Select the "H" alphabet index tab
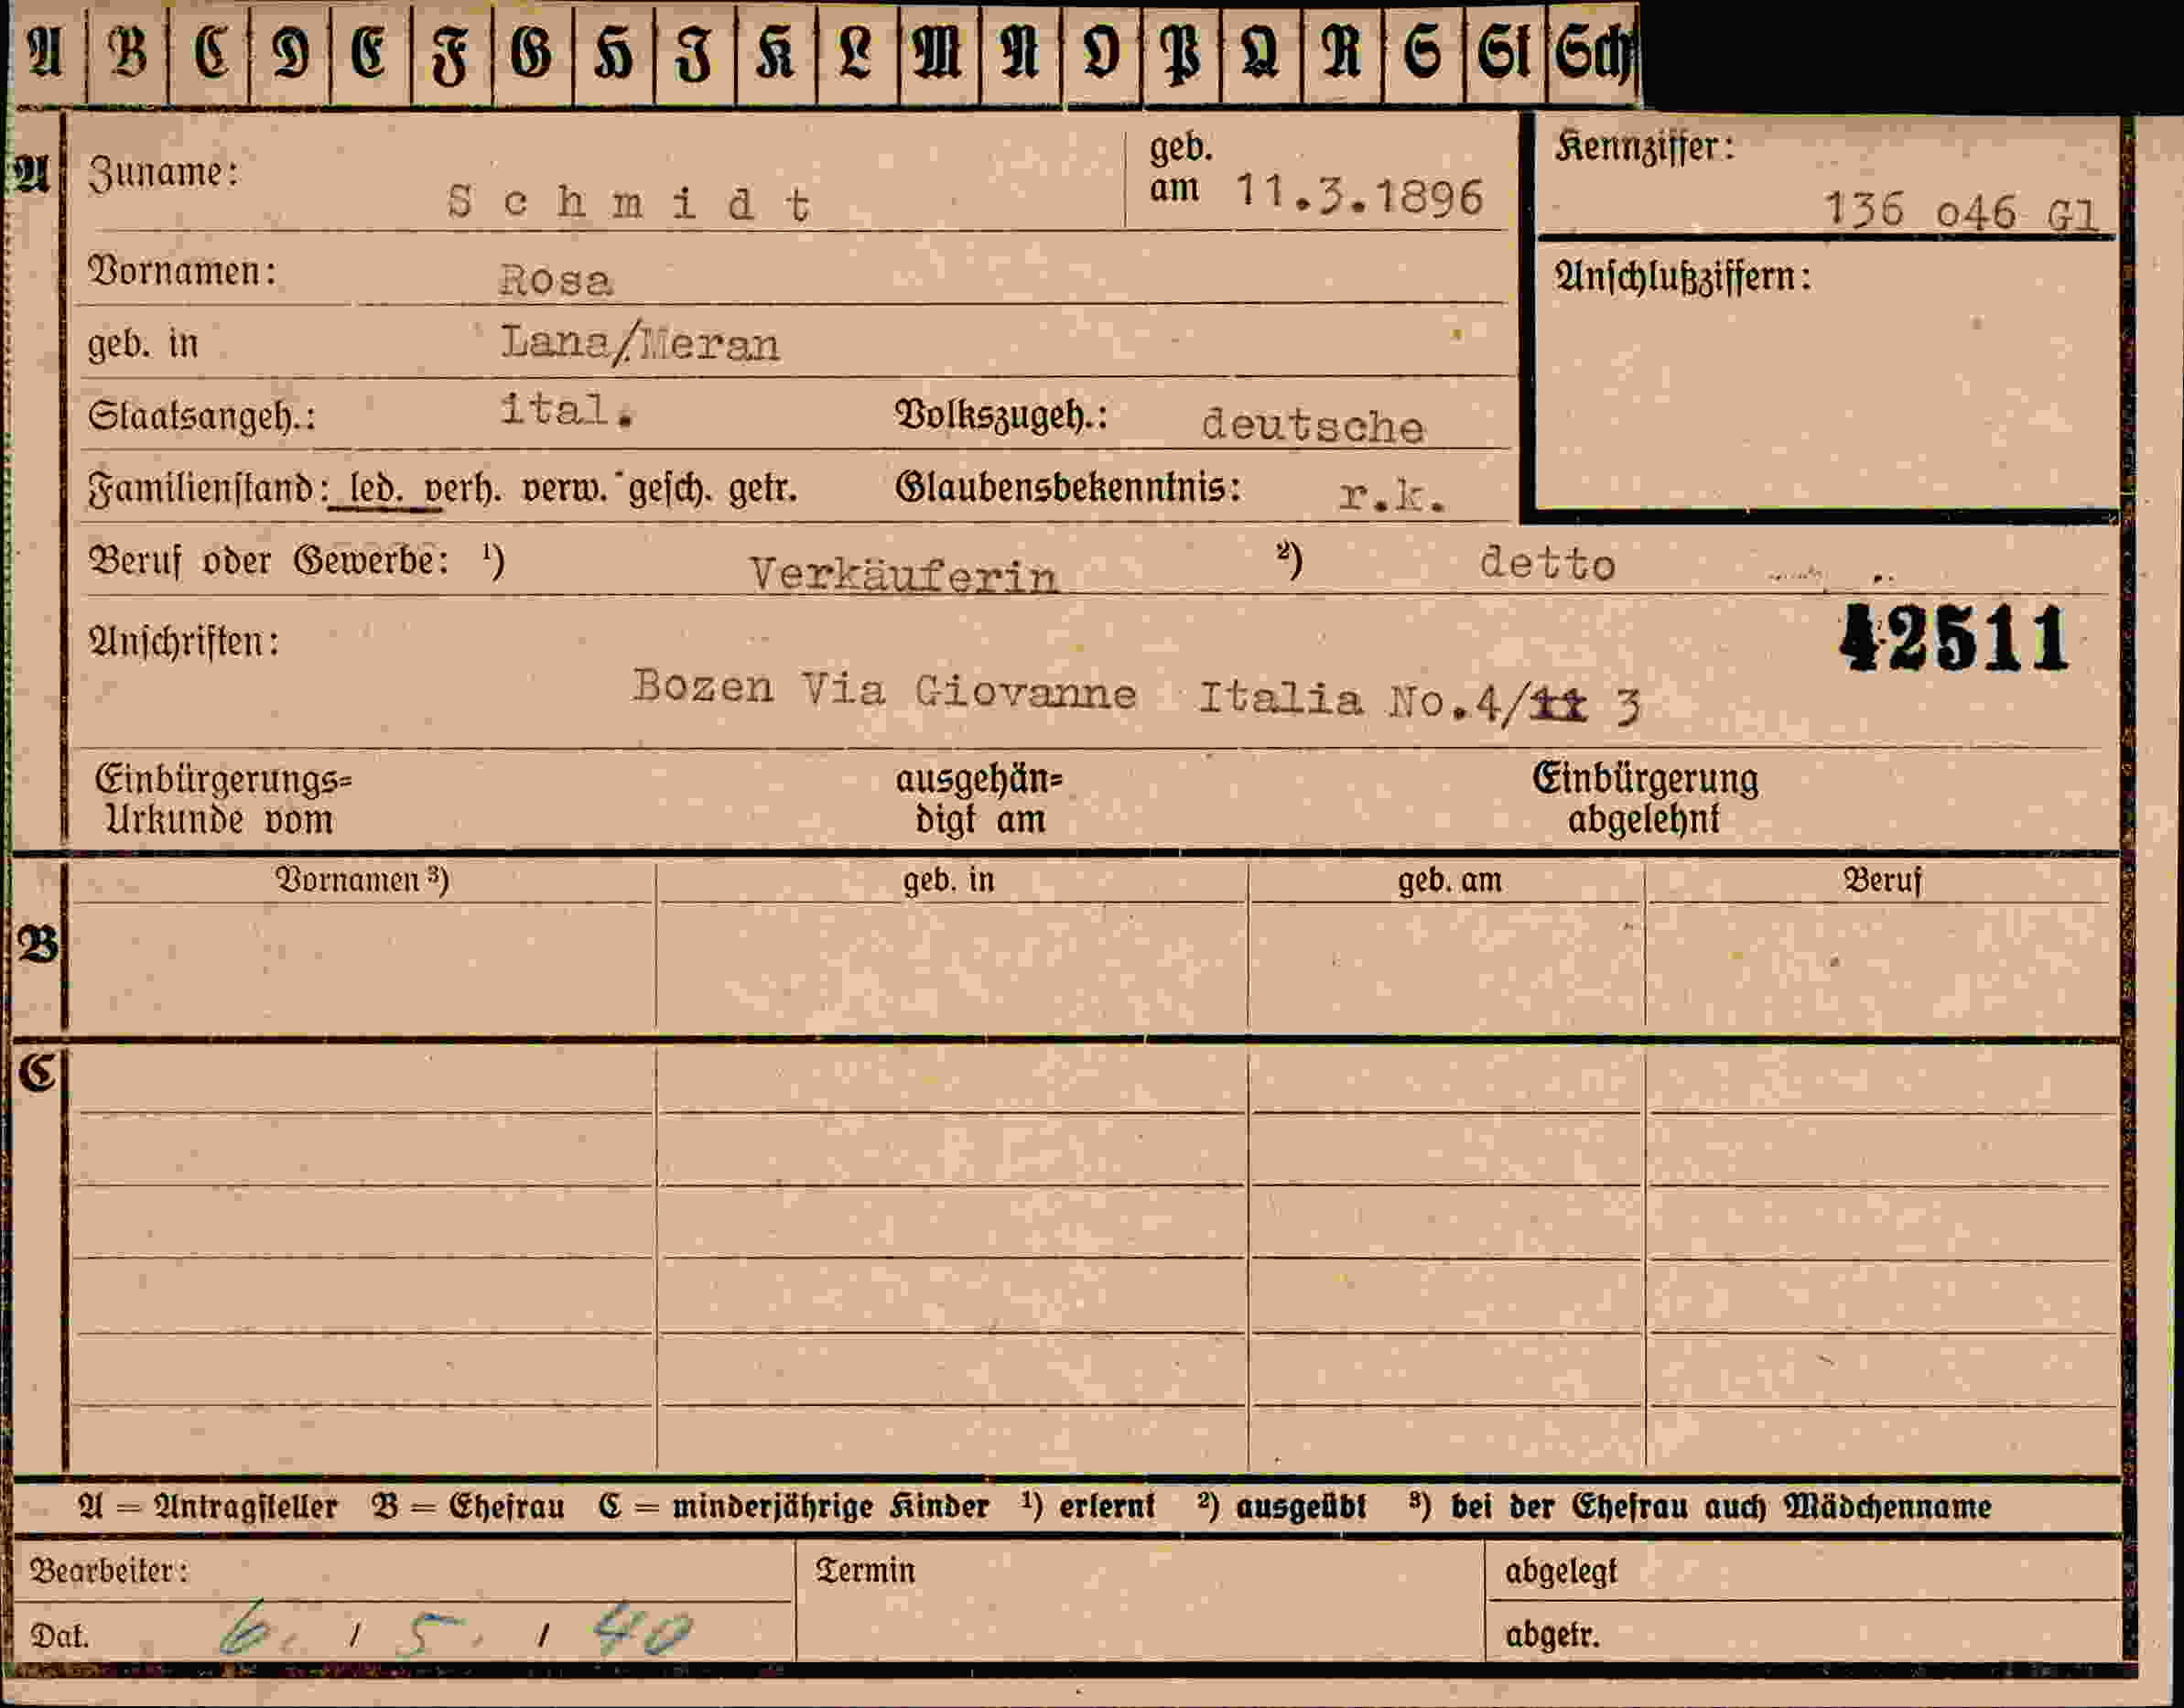2184x1708 pixels. tap(614, 54)
